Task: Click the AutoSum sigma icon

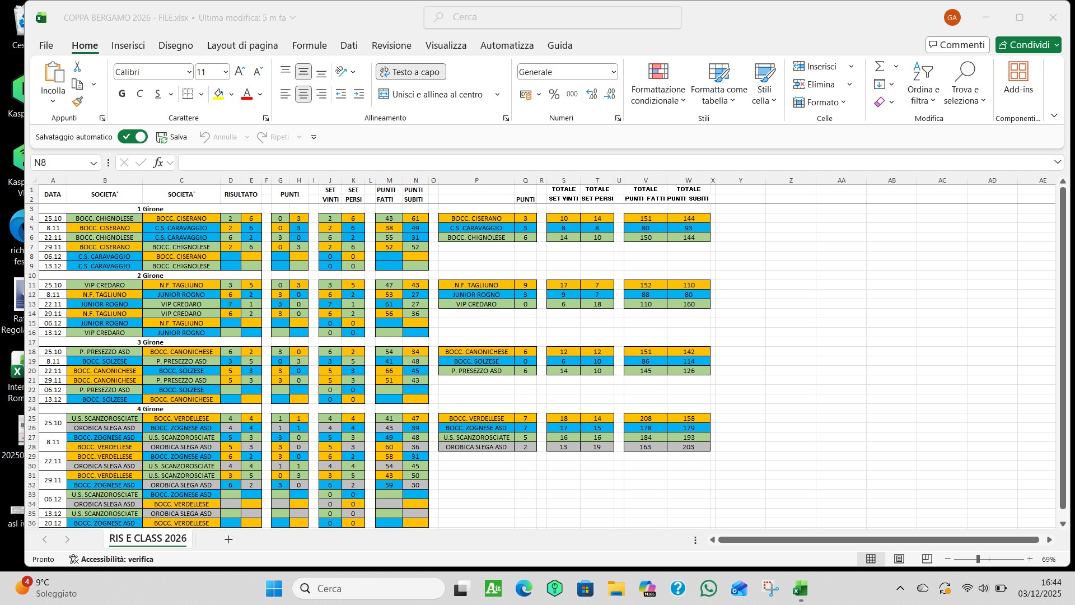Action: (880, 67)
